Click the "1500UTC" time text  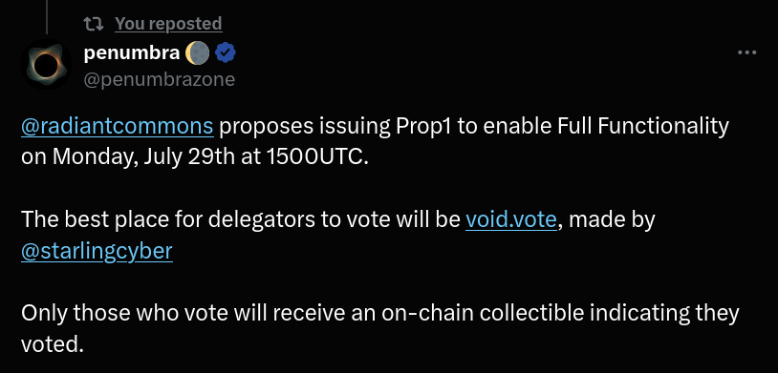[317, 158]
